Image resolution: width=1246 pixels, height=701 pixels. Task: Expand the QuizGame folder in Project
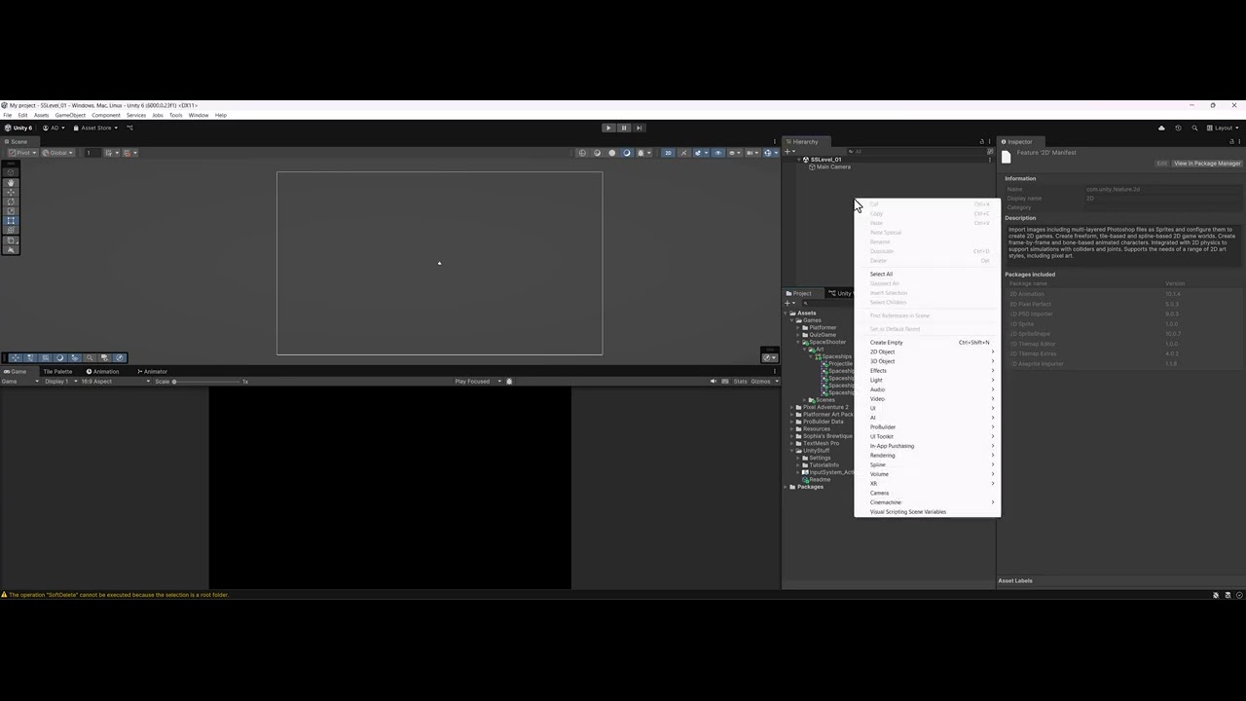click(x=798, y=335)
